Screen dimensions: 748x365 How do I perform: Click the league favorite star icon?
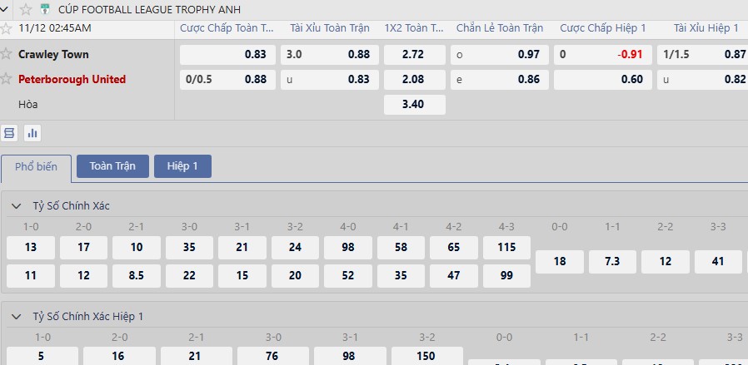[26, 9]
